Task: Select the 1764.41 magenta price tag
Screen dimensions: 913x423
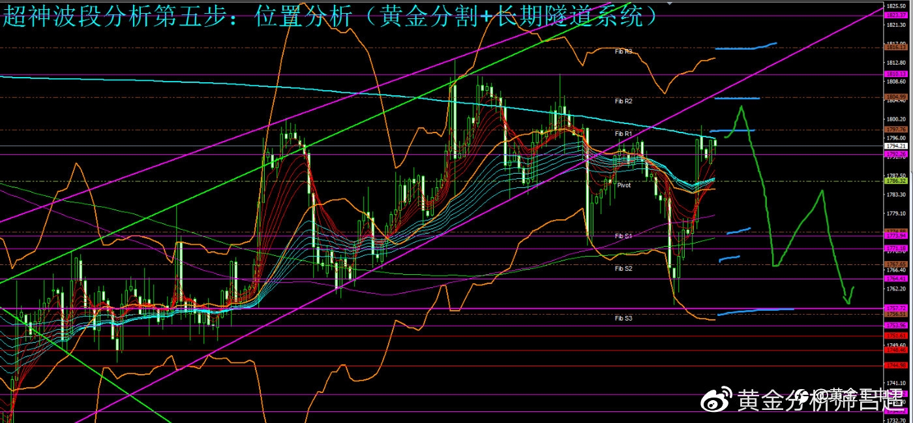Action: [897, 278]
